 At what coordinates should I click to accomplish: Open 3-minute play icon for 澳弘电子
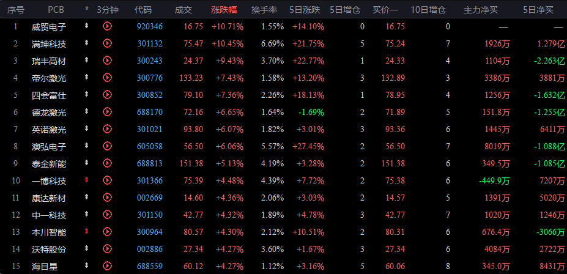click(108, 146)
